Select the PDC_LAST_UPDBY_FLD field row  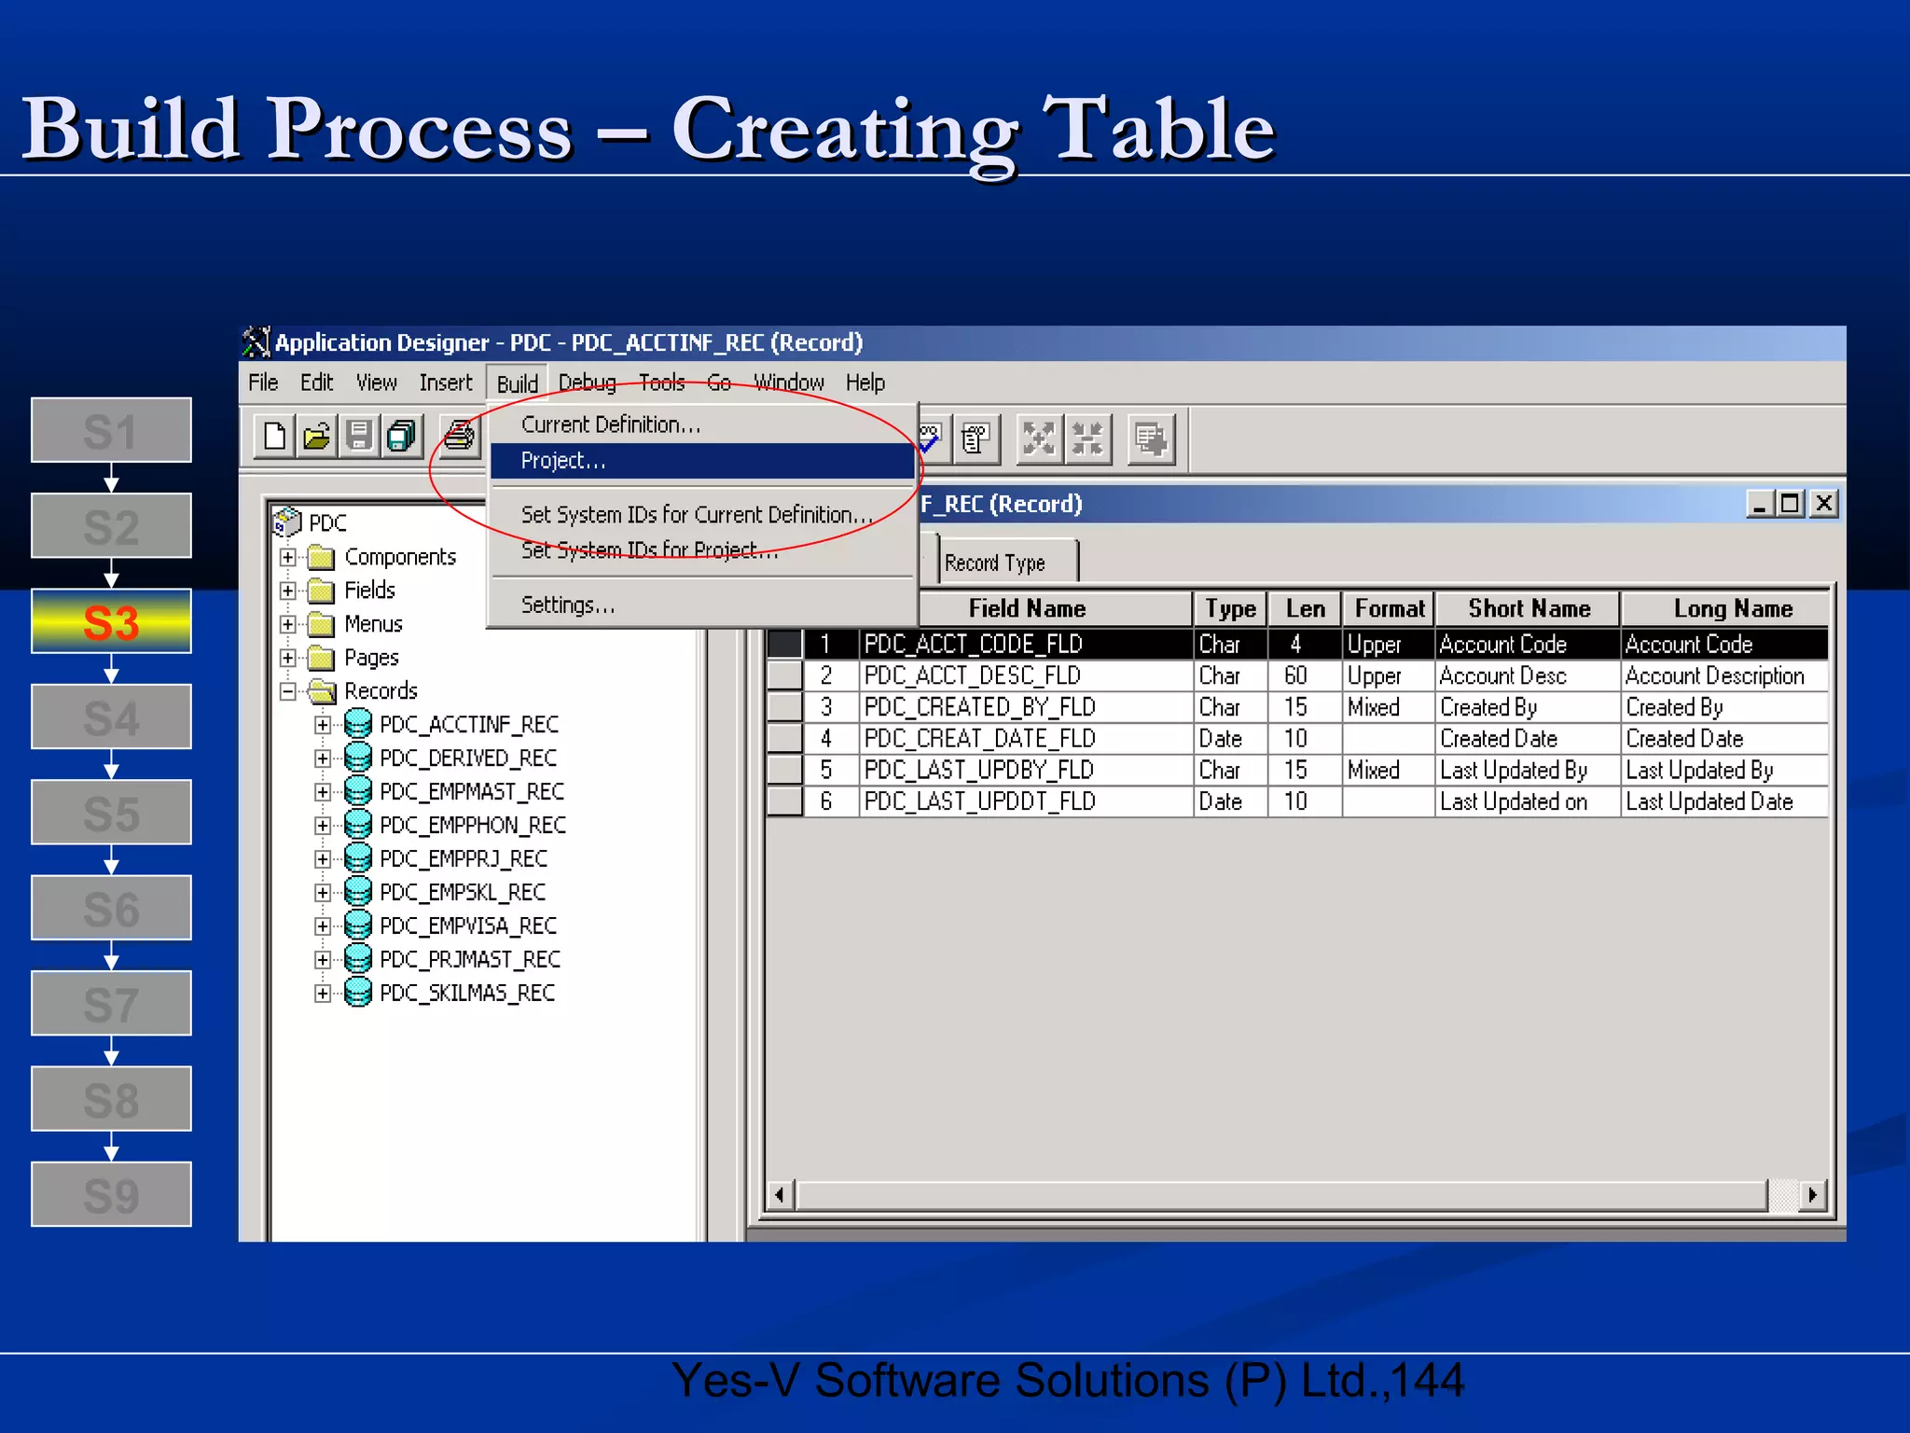click(1296, 770)
